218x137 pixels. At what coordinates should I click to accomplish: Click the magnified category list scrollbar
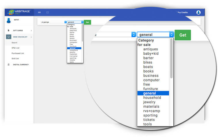[x=171, y=58]
